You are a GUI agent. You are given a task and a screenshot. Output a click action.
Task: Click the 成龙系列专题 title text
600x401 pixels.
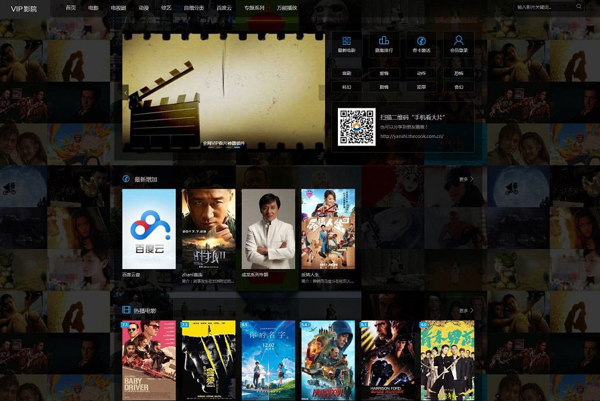(x=255, y=274)
